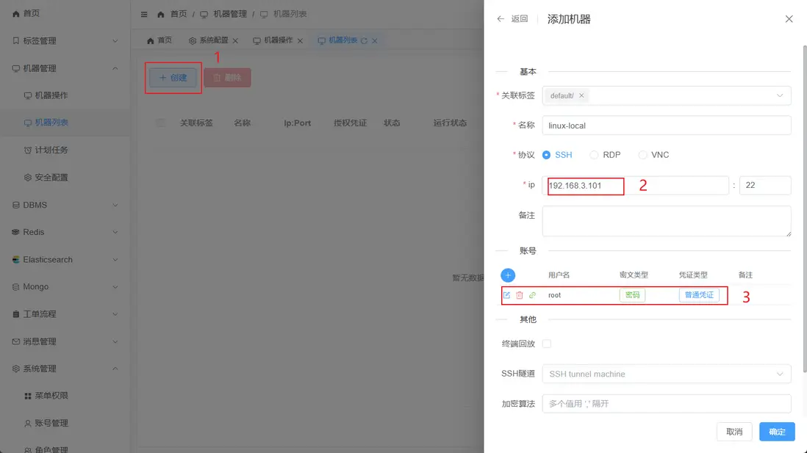Click the edit icon in the root account row

pyautogui.click(x=506, y=295)
